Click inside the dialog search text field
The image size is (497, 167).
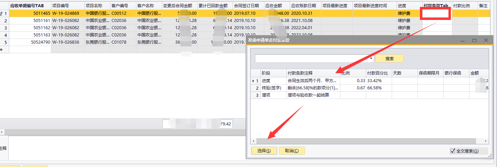[x=313, y=59]
